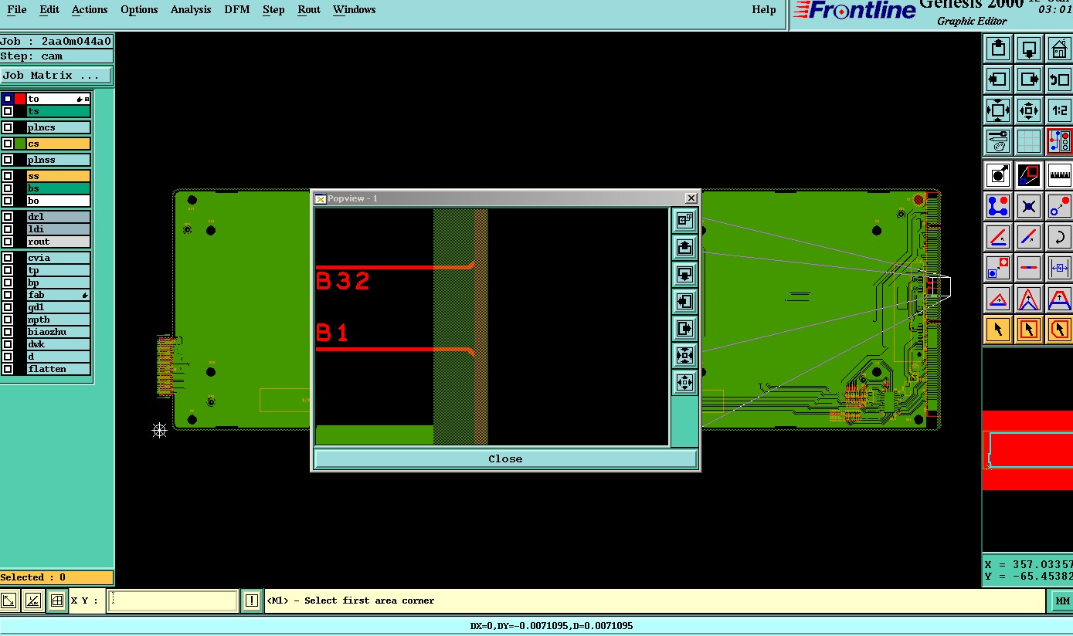Open the wrench and palette settings icon

tap(998, 141)
